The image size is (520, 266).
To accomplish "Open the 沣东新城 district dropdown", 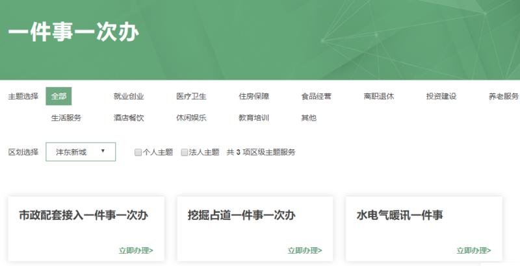I will pos(81,152).
